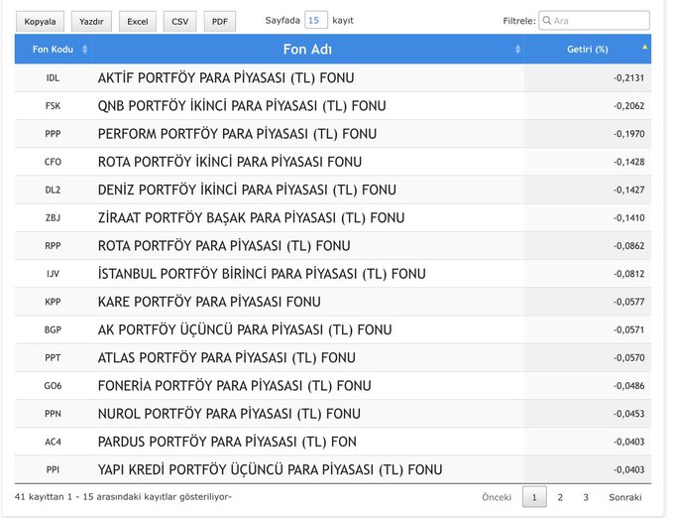Screen dimensions: 674x518
Task: Select fund code BGP
Action: click(53, 329)
